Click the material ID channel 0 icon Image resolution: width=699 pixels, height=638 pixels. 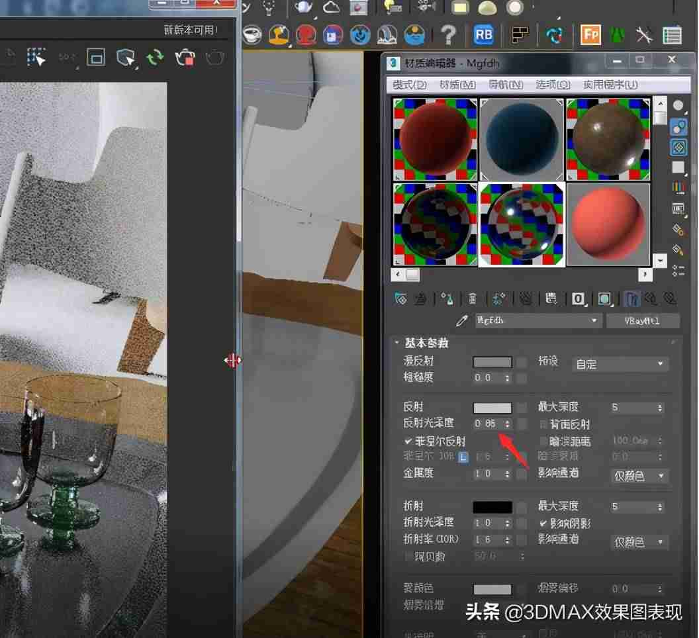point(578,298)
